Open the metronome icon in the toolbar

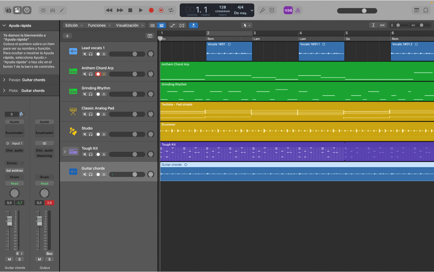point(298,10)
